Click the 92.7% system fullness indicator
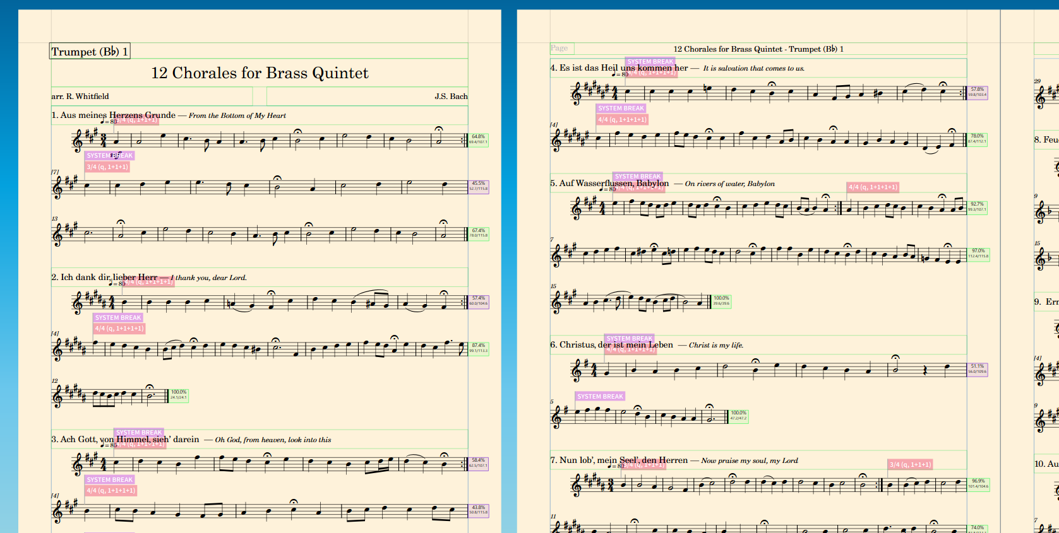 point(977,207)
